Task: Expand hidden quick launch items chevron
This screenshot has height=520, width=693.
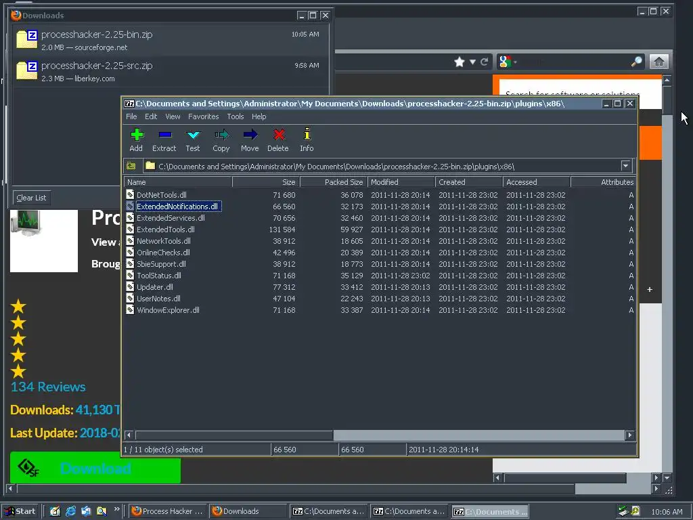Action: click(116, 509)
